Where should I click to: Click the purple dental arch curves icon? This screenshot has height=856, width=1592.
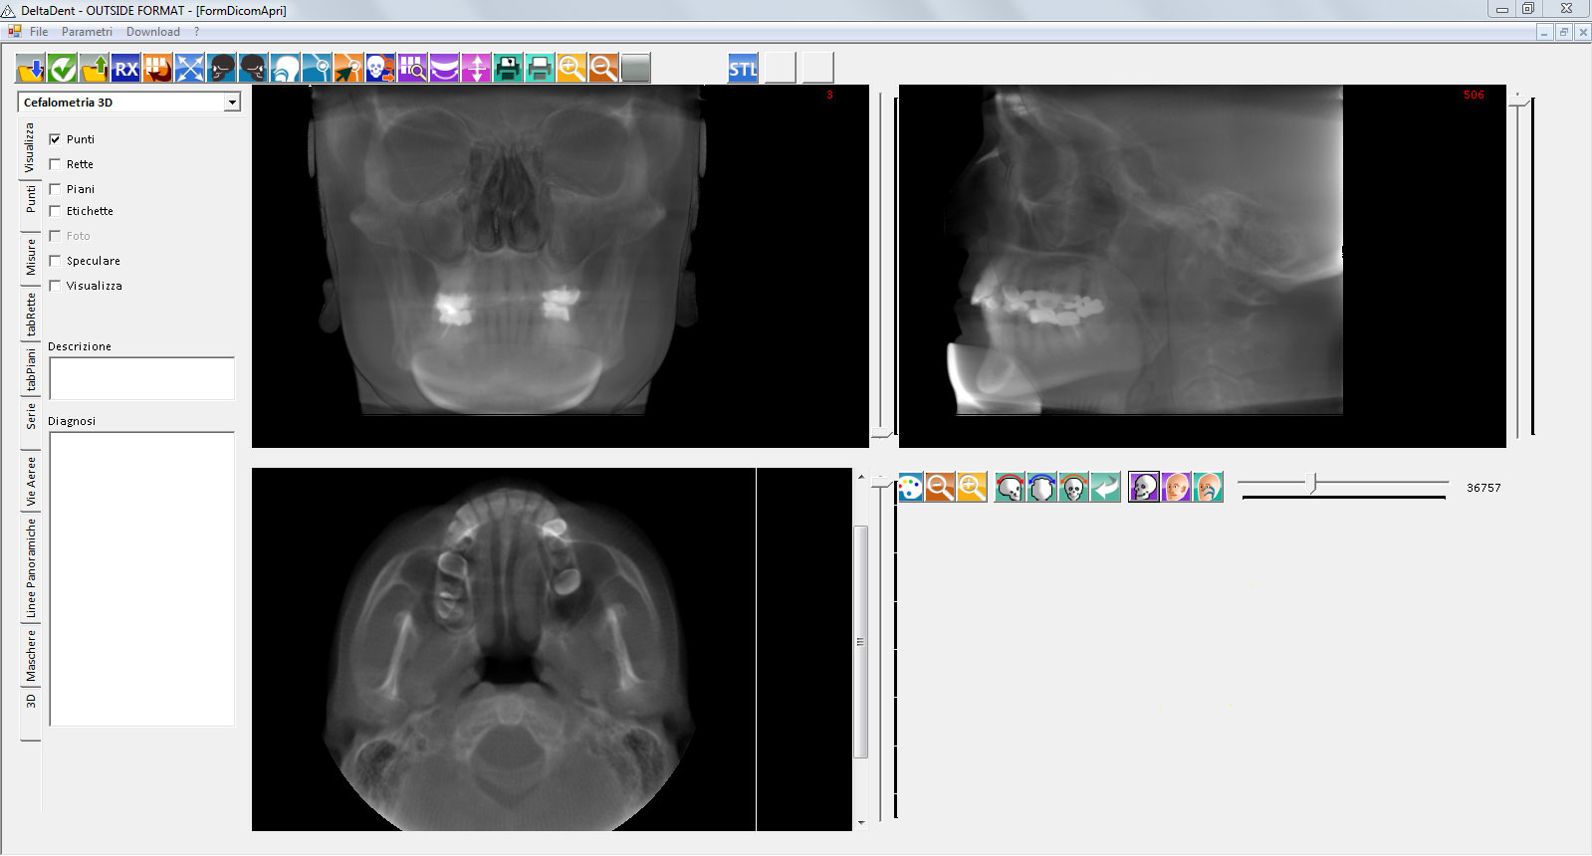(x=445, y=68)
